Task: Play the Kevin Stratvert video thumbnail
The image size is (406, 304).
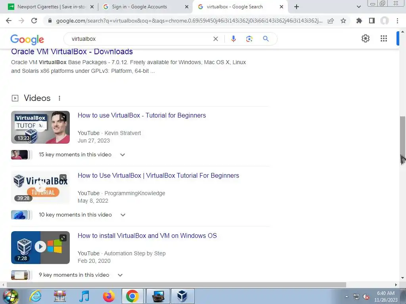Action: 40,127
